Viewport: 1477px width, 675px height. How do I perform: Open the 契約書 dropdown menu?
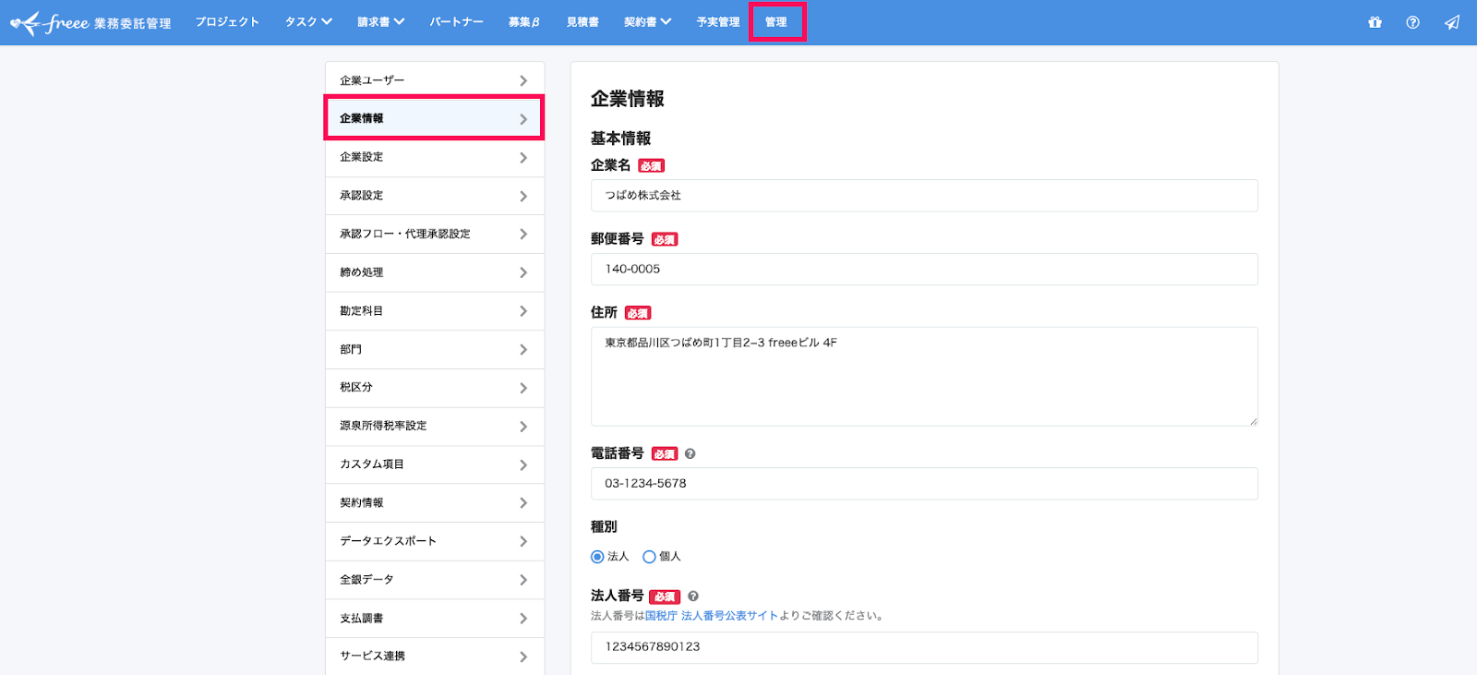[x=647, y=22]
